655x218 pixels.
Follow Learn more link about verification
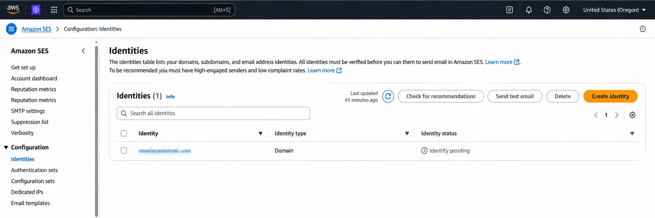499,62
